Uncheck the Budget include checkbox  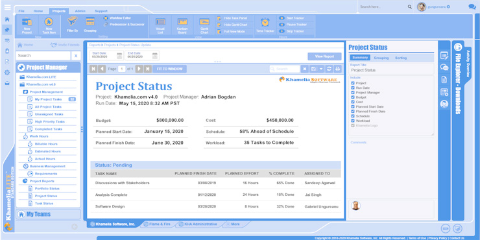click(353, 97)
